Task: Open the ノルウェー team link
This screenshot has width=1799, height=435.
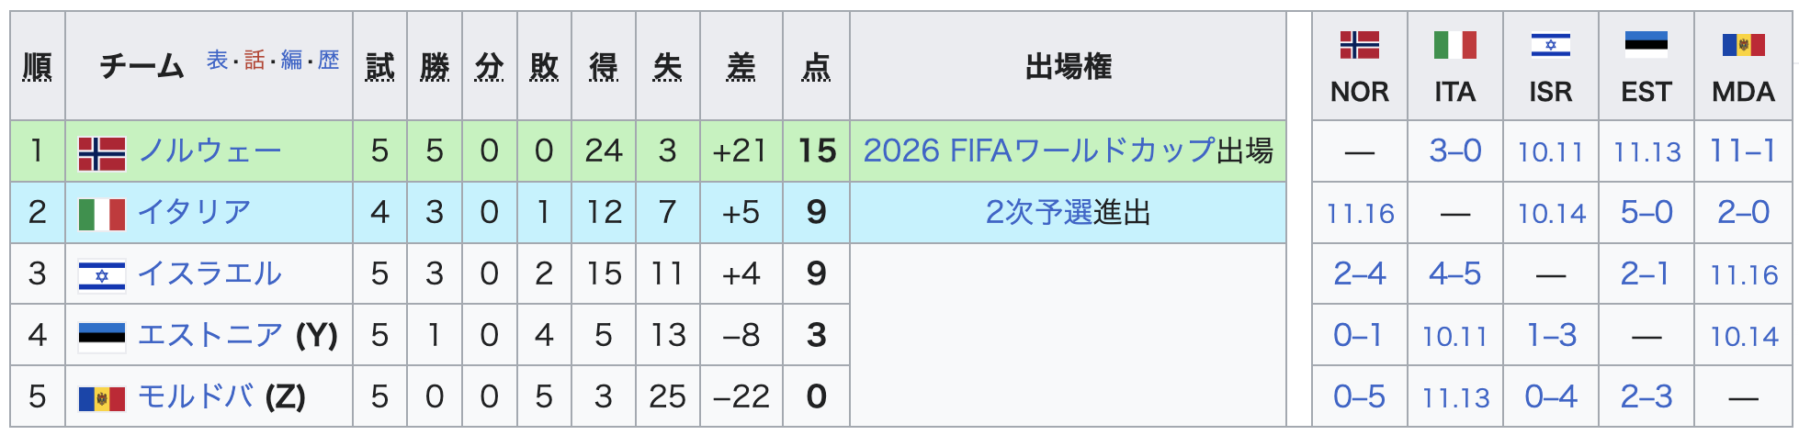Action: click(x=209, y=151)
